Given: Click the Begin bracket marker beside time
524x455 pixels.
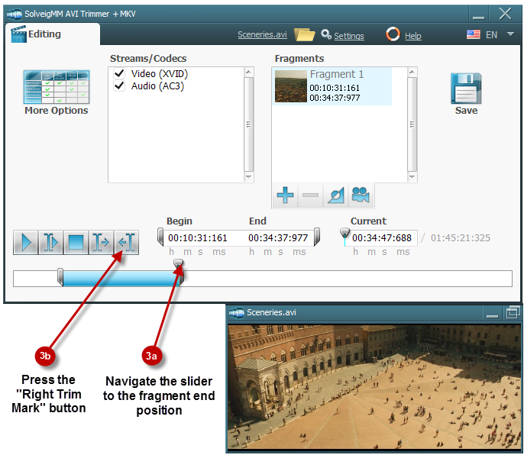Looking at the screenshot, I should [x=160, y=237].
